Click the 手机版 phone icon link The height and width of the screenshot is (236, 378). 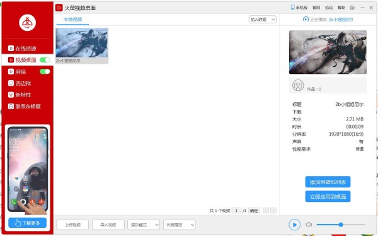point(299,8)
